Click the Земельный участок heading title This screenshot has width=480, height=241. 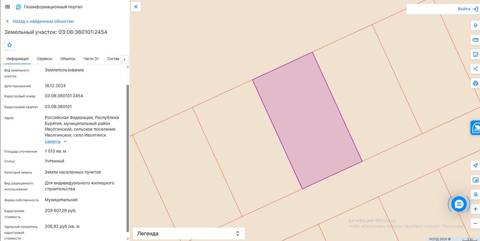click(56, 32)
